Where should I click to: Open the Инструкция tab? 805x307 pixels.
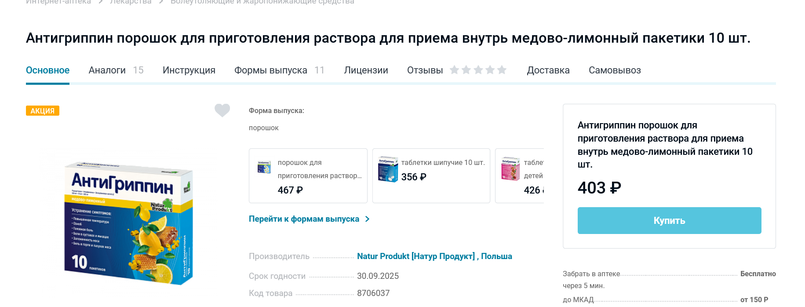pyautogui.click(x=189, y=70)
